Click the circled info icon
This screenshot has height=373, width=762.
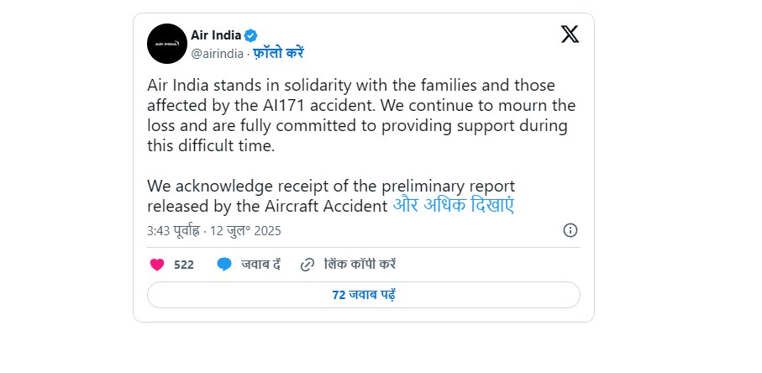570,230
